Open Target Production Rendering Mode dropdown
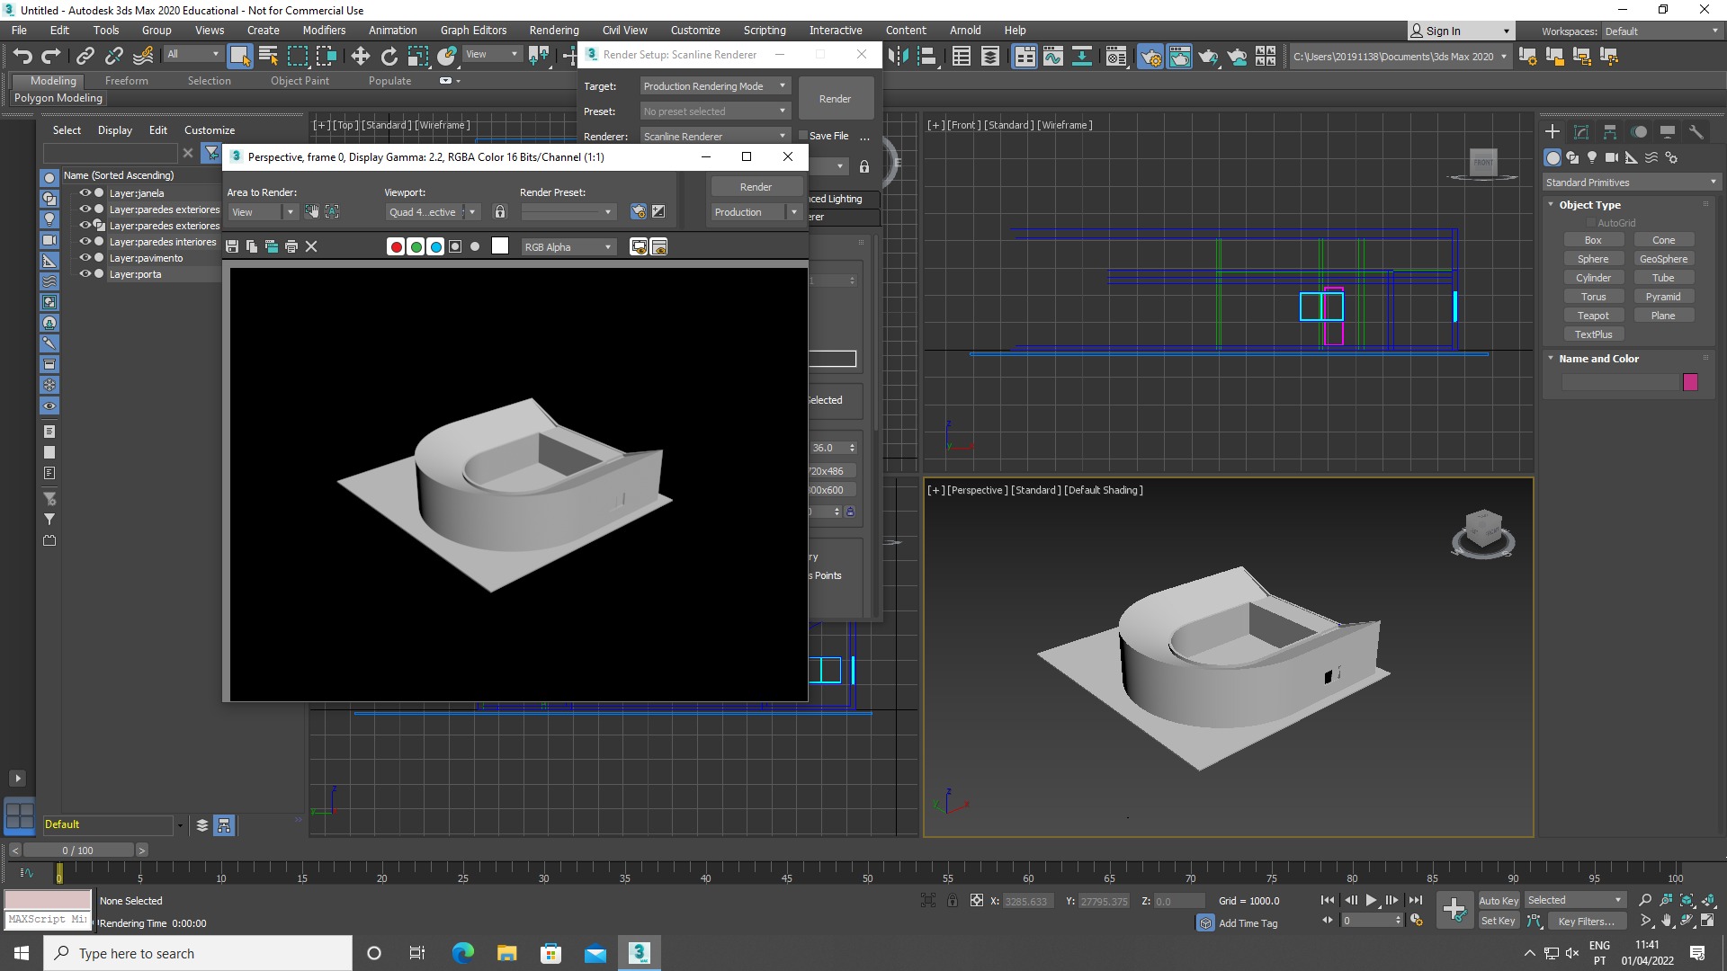 pos(715,86)
